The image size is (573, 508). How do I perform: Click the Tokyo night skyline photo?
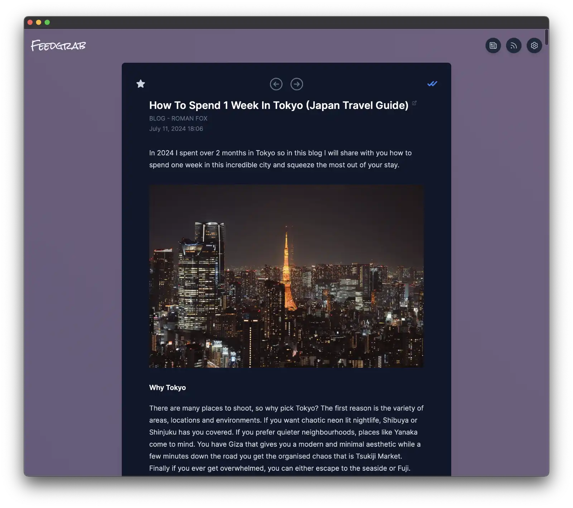tap(286, 277)
